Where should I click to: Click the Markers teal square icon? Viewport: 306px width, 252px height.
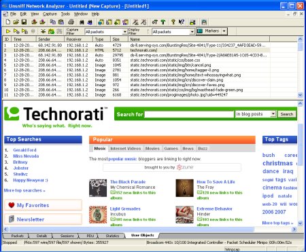pos(200,31)
